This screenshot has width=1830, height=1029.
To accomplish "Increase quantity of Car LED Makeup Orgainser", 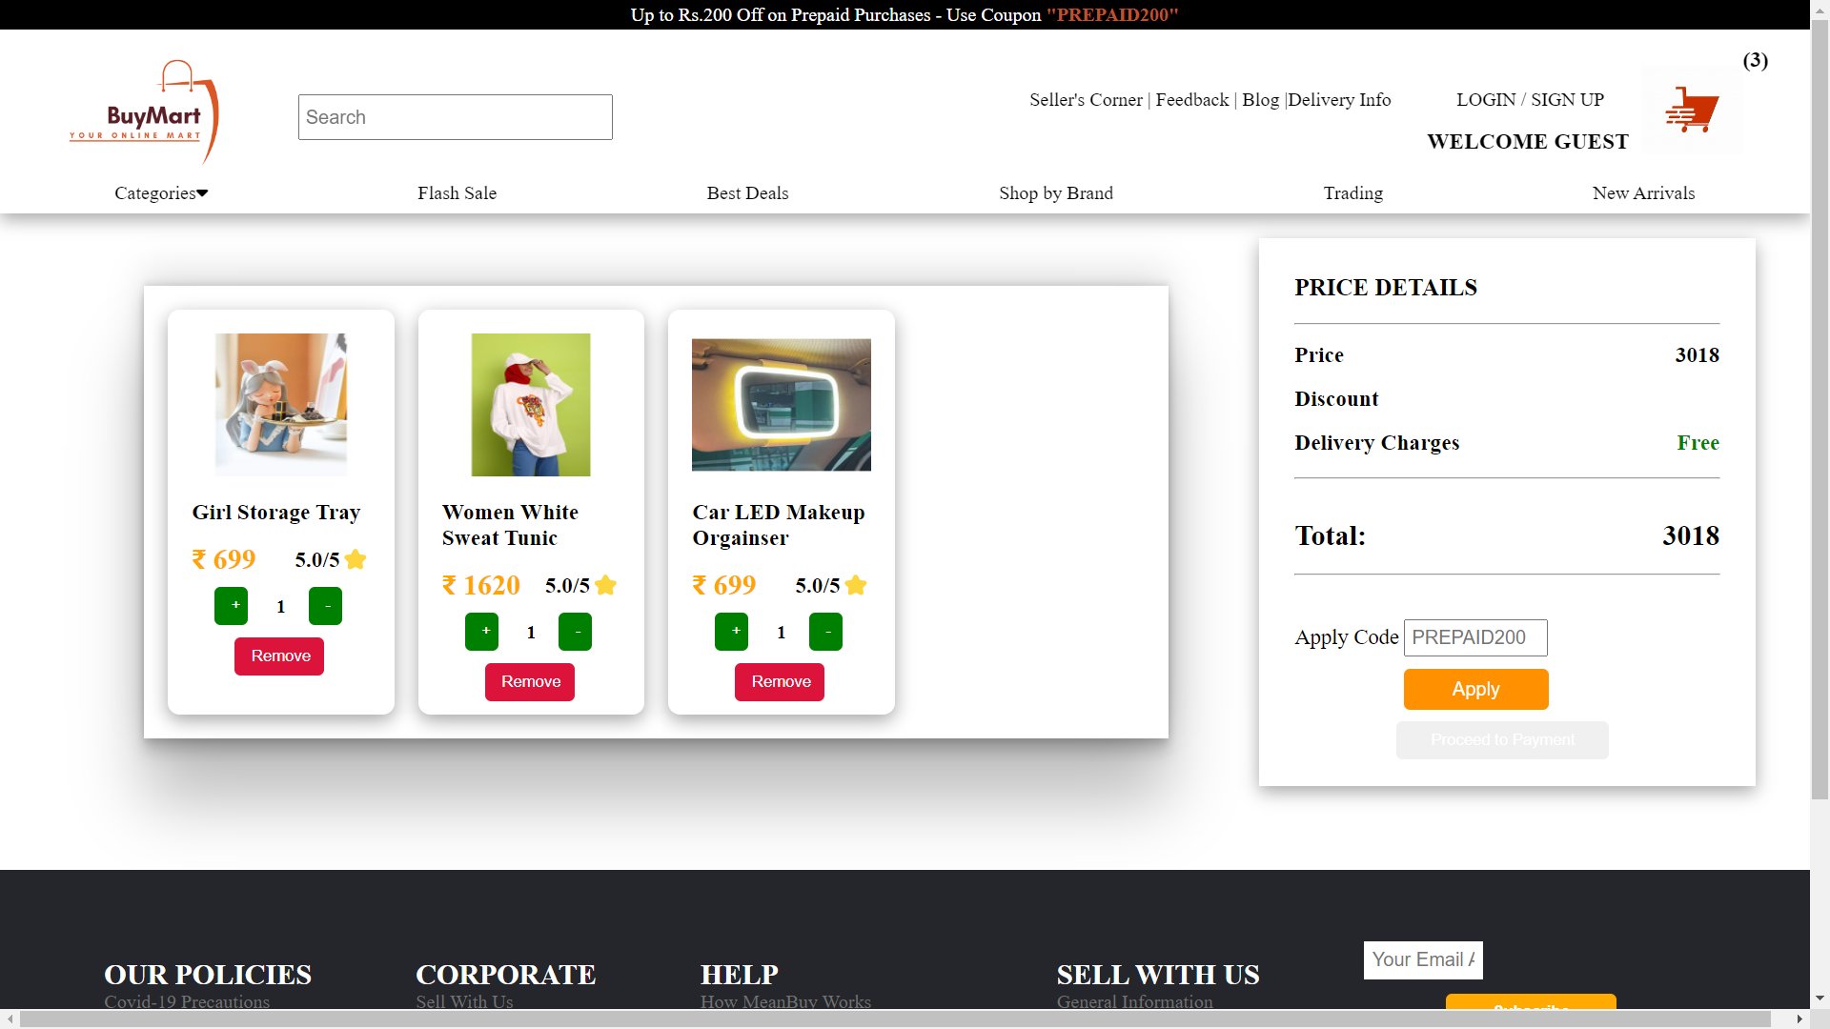I will click(731, 631).
